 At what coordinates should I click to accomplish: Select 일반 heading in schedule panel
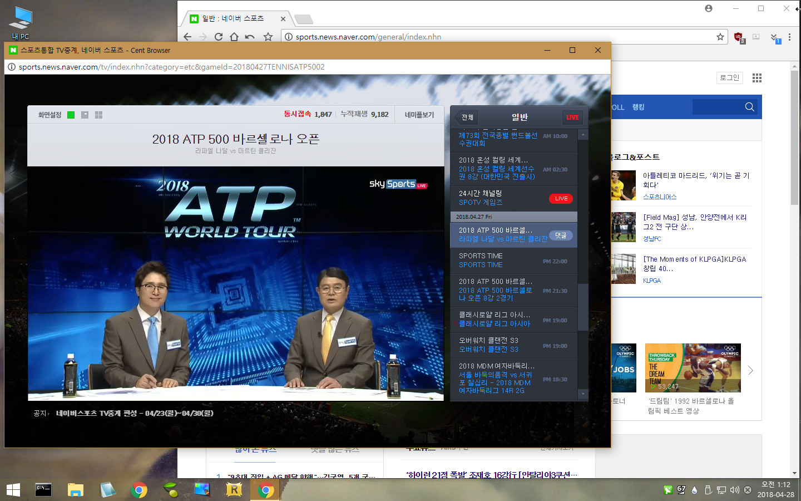(x=520, y=117)
